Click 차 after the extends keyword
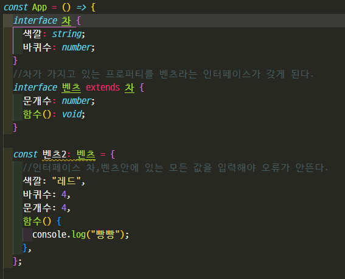345x279 pixels. tap(130, 88)
